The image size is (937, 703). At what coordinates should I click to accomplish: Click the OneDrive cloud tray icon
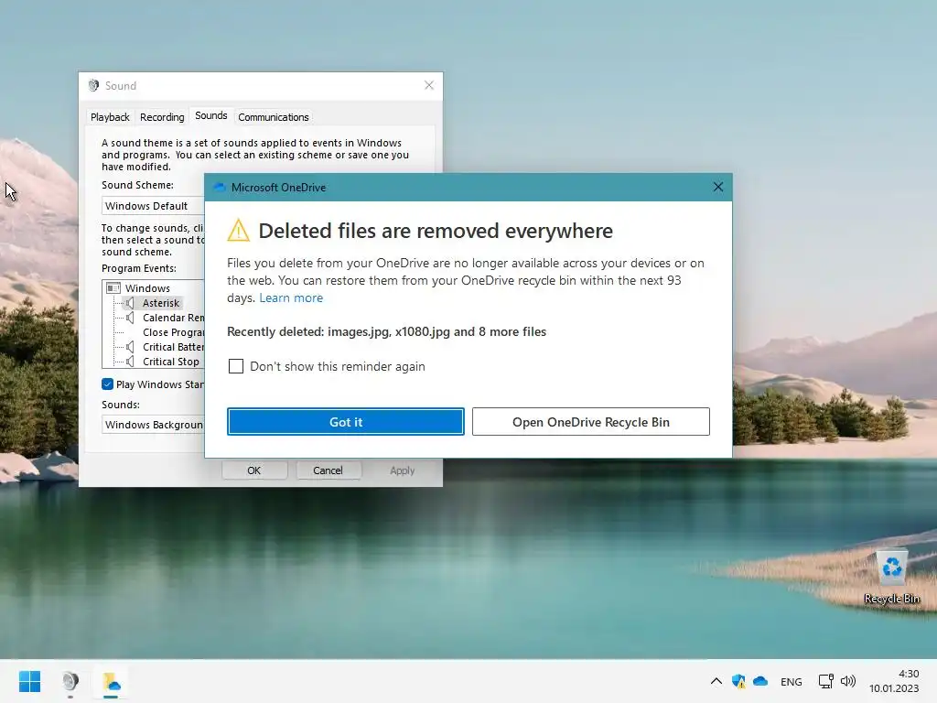760,681
